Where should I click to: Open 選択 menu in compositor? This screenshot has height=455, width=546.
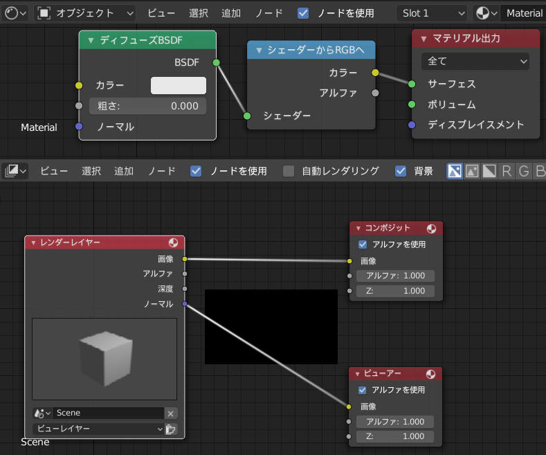(x=91, y=171)
